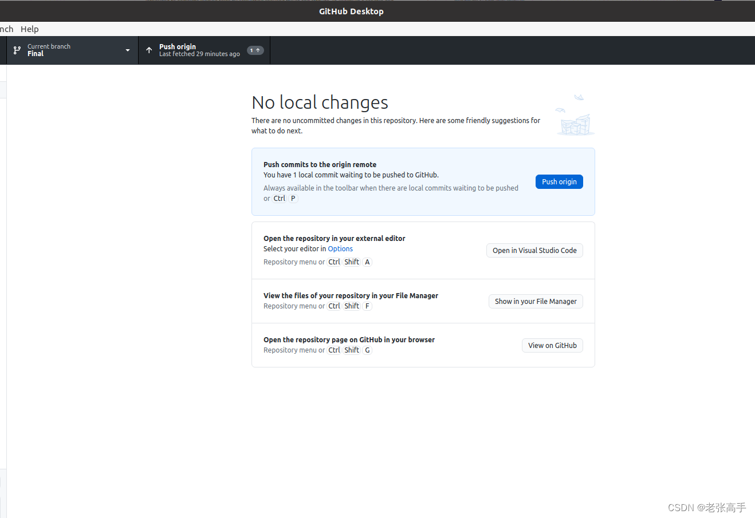Click the up-arrow icon in Push origin toolbar
Image resolution: width=755 pixels, height=518 pixels.
pyautogui.click(x=149, y=50)
